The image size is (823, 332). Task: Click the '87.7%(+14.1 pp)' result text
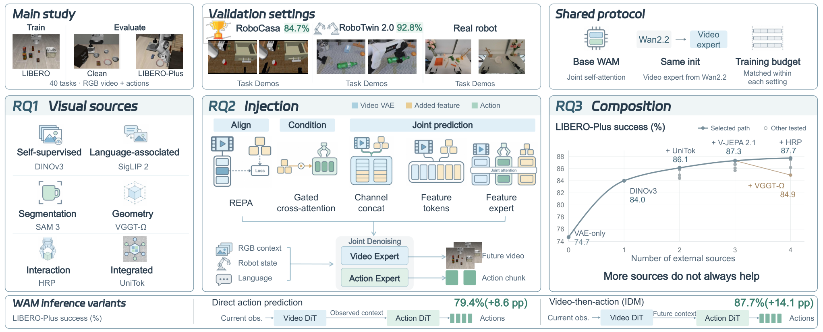(774, 303)
